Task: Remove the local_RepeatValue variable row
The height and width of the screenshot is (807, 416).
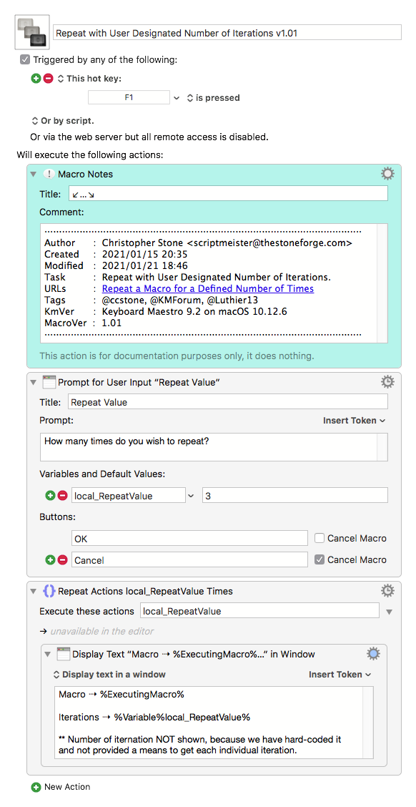Action: click(63, 496)
